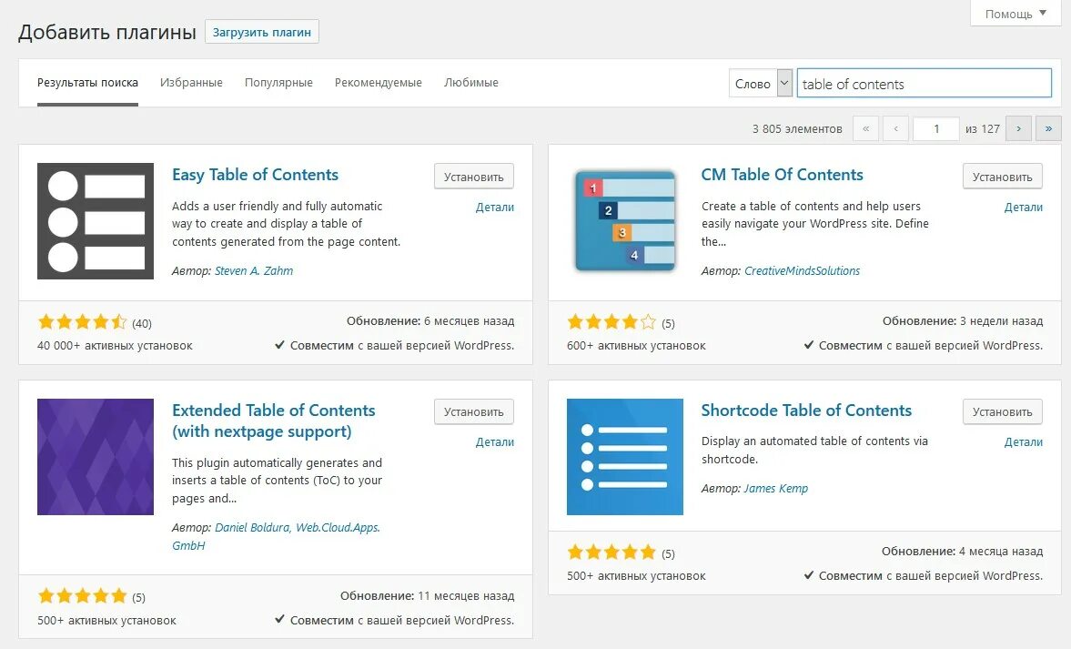Click the Shortcode Table of Contents icon

tap(624, 457)
